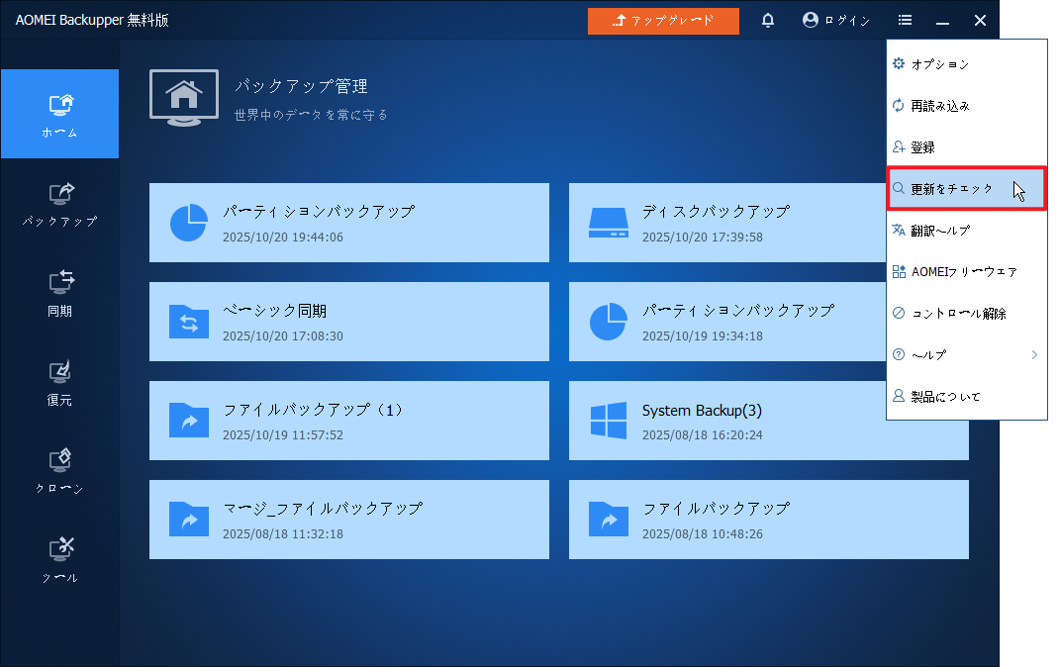Select オプション from the menu

click(x=967, y=64)
